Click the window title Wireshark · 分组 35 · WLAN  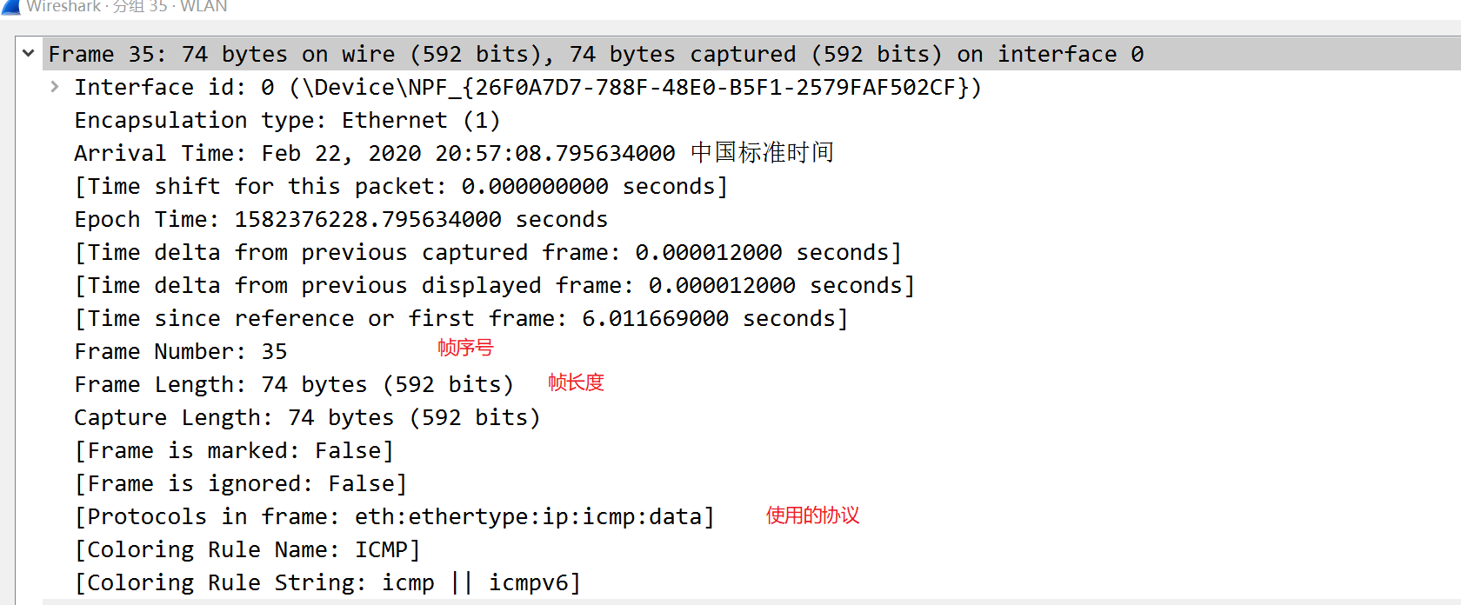tap(117, 5)
